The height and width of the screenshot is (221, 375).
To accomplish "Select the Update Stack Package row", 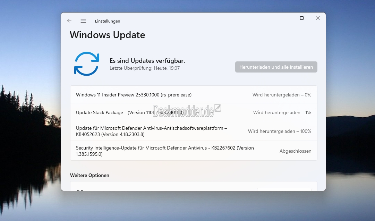I will coord(194,112).
